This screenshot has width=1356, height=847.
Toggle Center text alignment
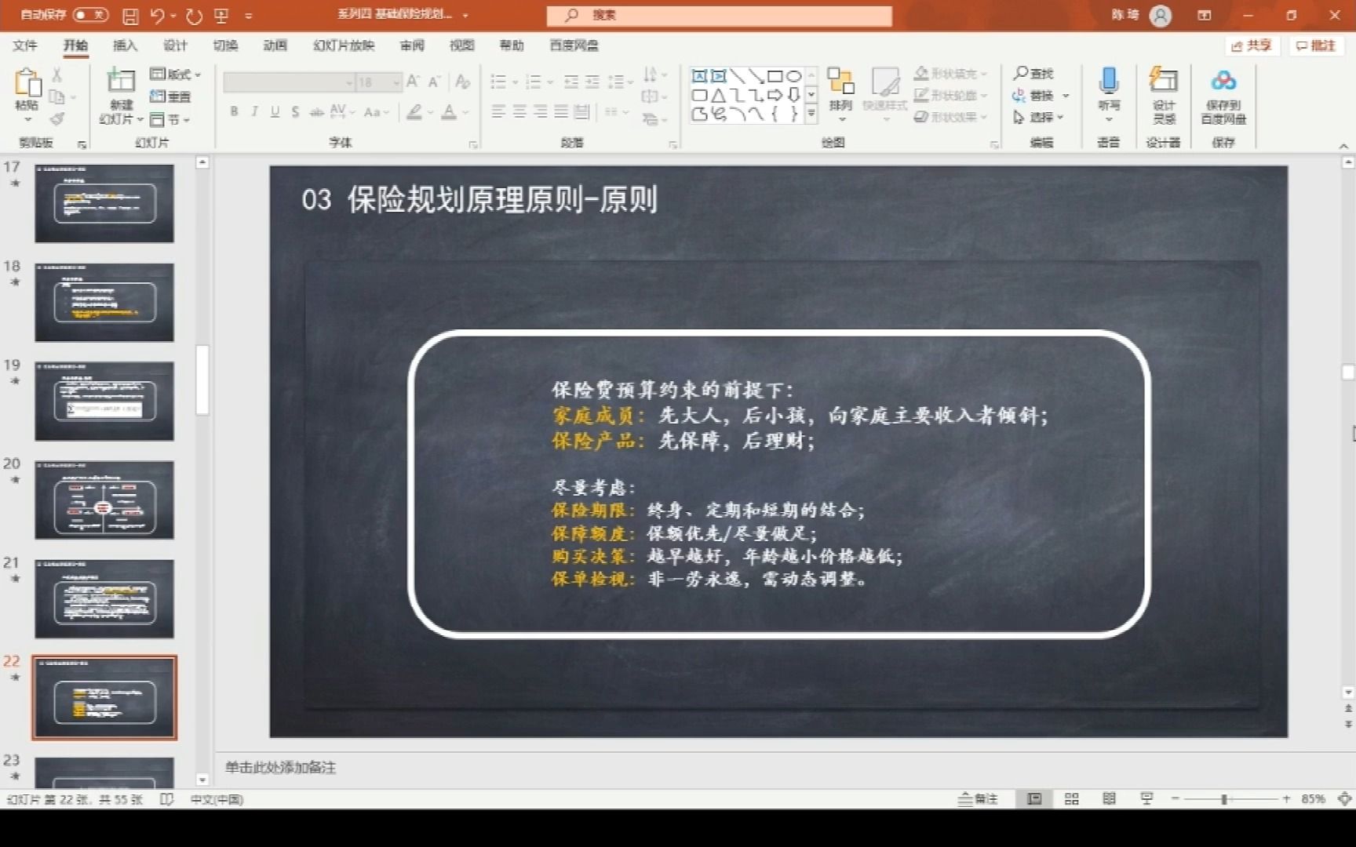click(519, 112)
